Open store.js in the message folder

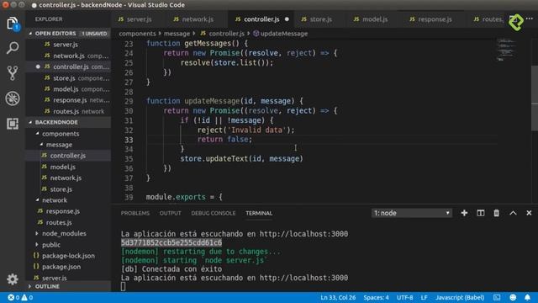(x=61, y=189)
